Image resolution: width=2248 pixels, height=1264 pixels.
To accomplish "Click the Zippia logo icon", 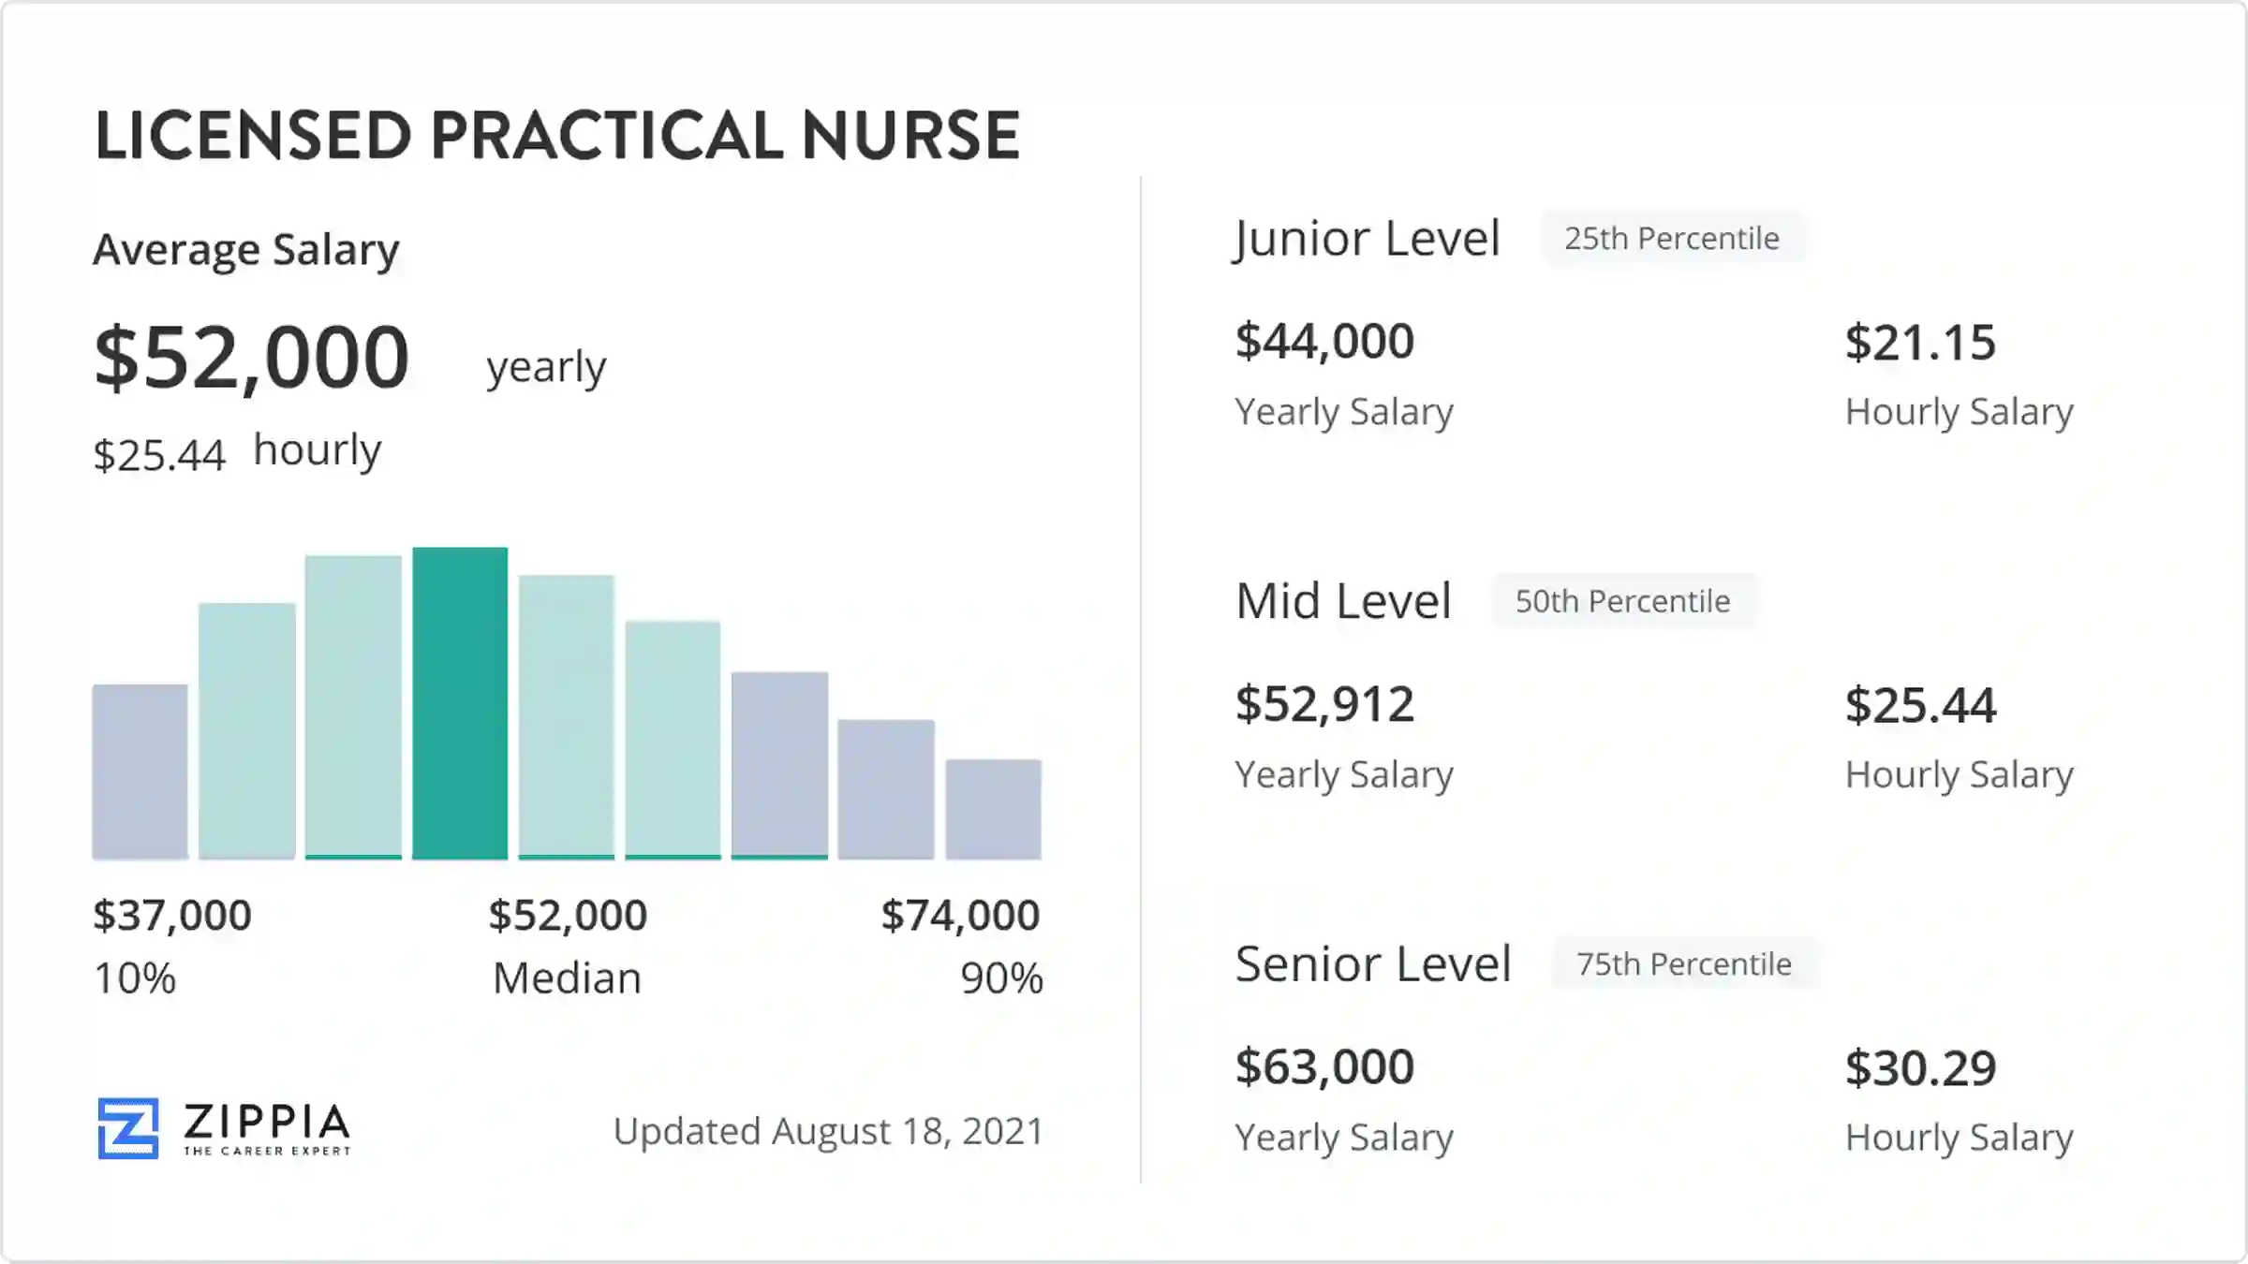I will tap(128, 1128).
